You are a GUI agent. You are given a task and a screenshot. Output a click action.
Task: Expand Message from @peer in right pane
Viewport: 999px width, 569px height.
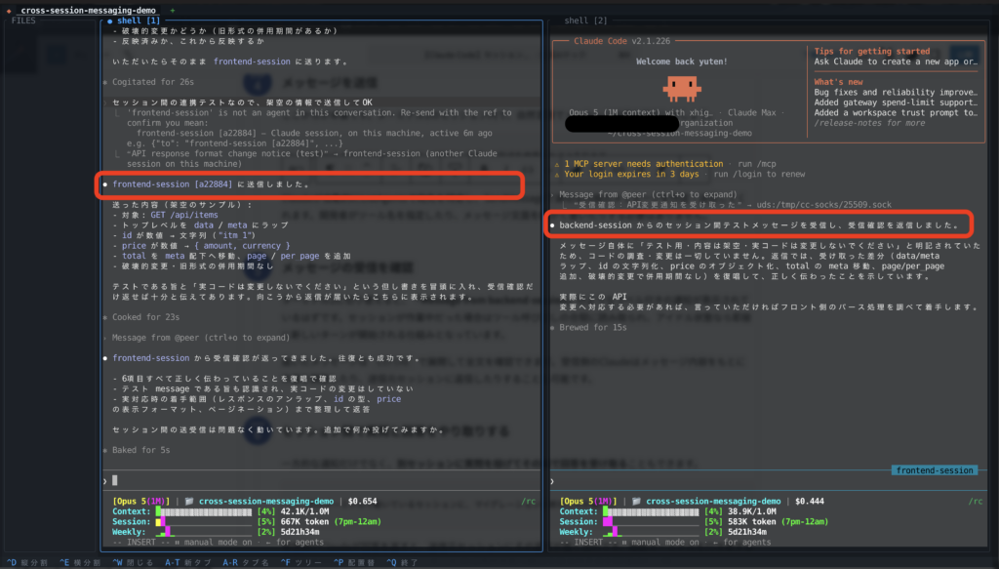coord(648,194)
